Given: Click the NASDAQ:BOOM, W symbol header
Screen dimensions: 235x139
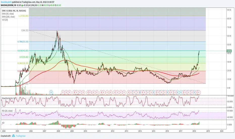Looking at the screenshot, I should pos(8,5).
